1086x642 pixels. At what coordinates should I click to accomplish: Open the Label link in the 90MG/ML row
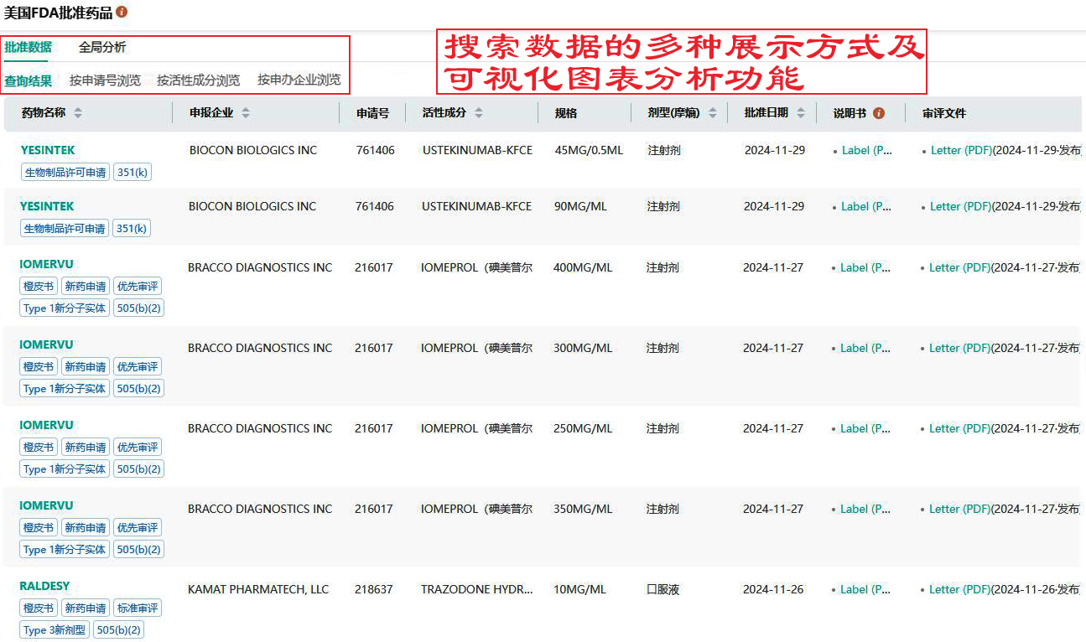[866, 206]
